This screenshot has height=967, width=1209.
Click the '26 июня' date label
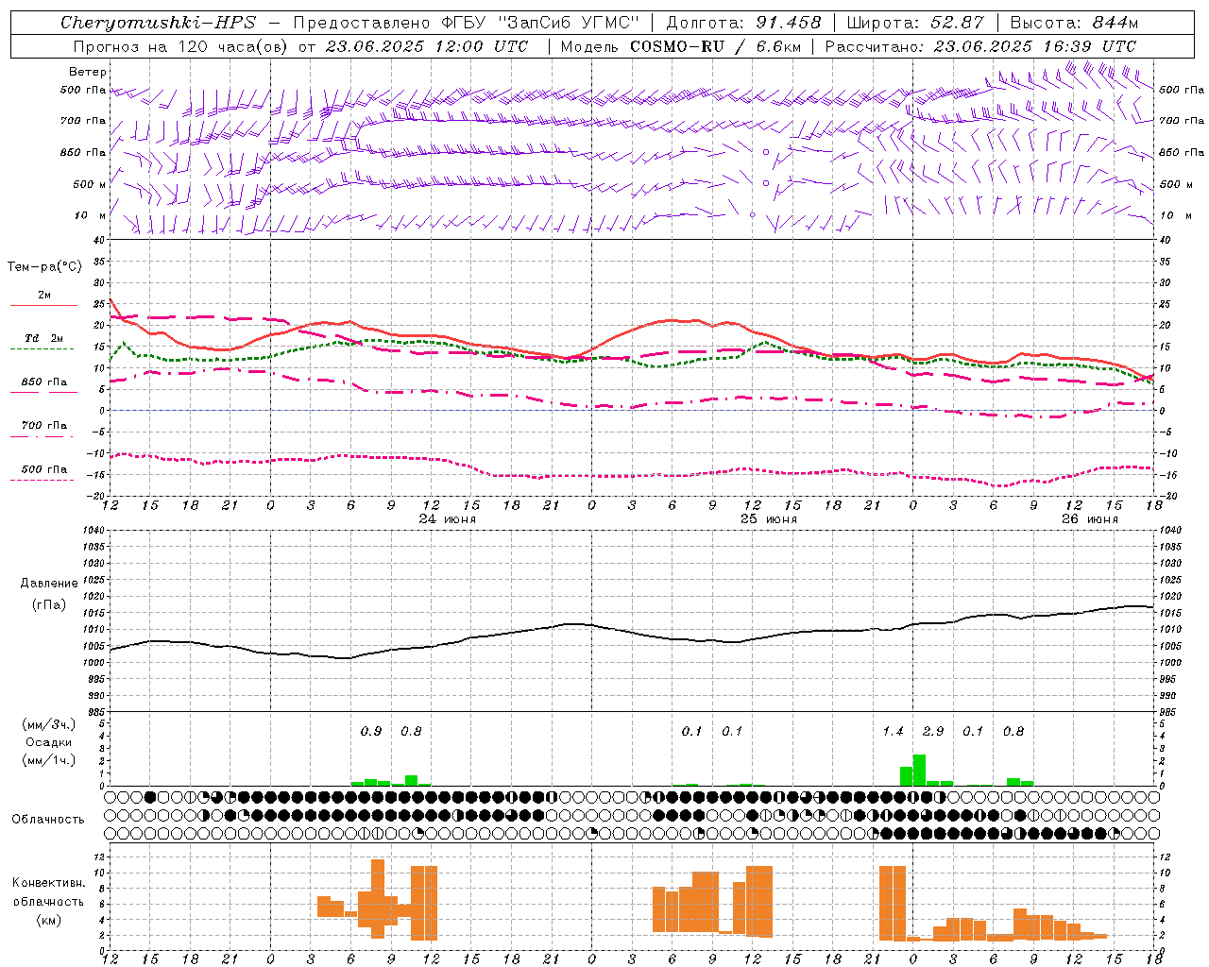click(1090, 519)
